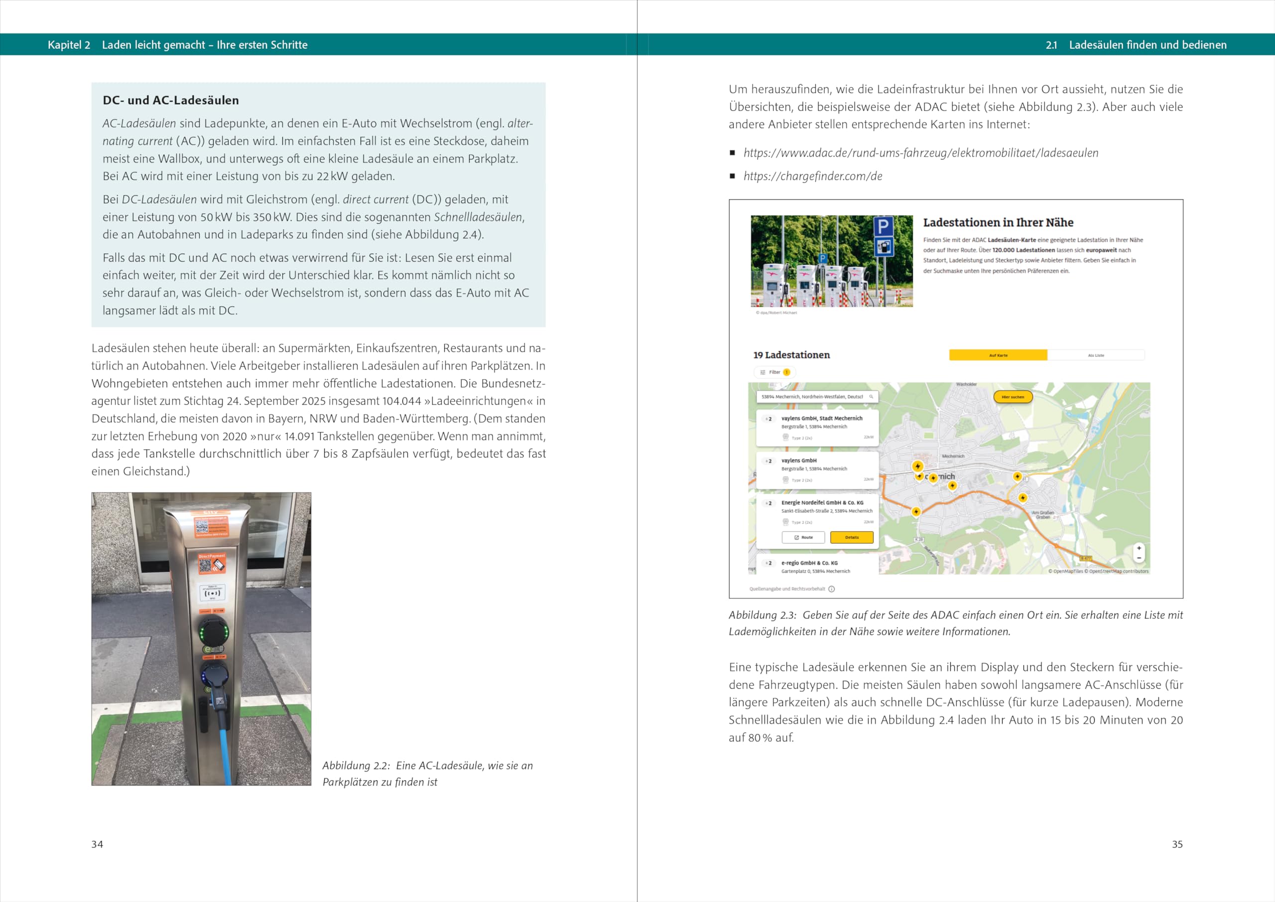Open the Route button for Energie Nordeifel
This screenshot has width=1275, height=902.
[x=803, y=537]
